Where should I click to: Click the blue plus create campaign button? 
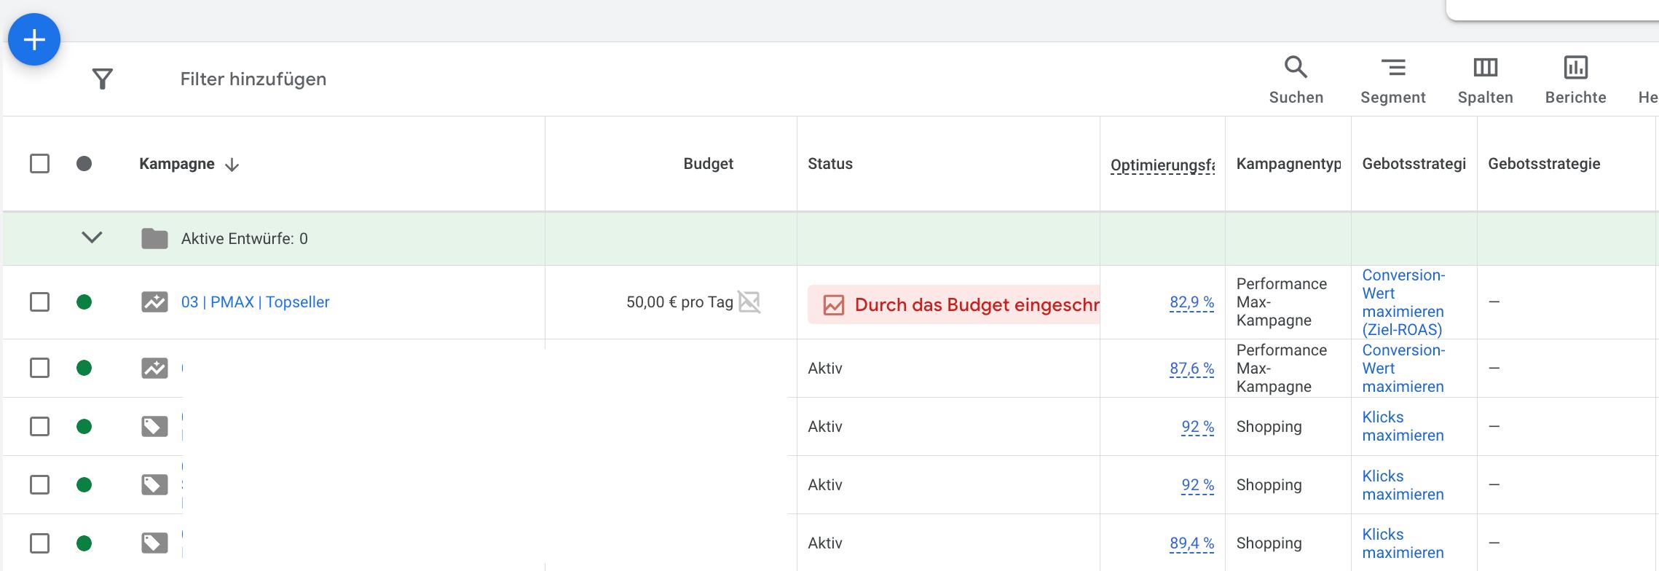[34, 39]
